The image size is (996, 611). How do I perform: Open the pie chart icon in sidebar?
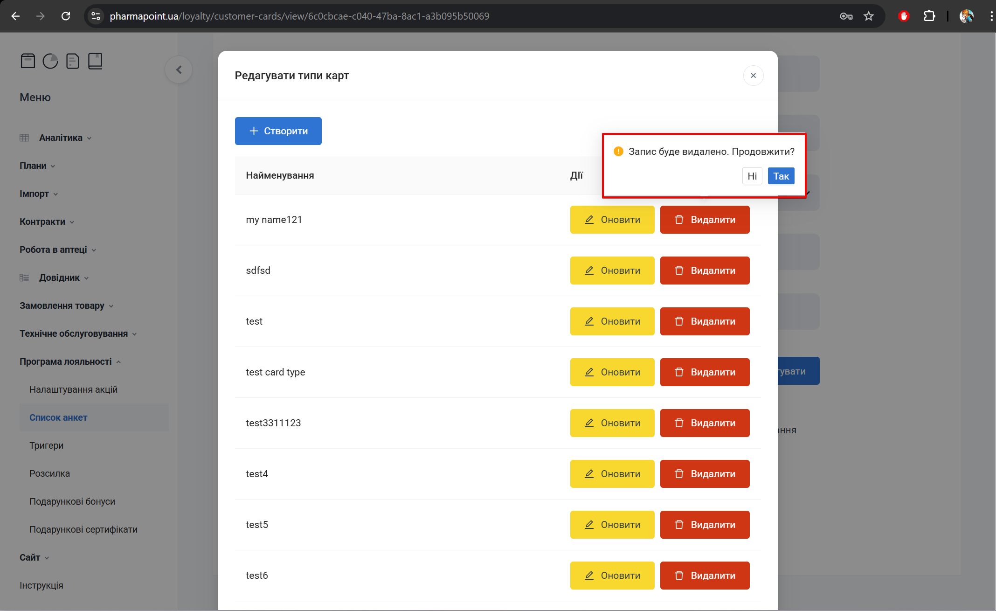[x=50, y=61]
